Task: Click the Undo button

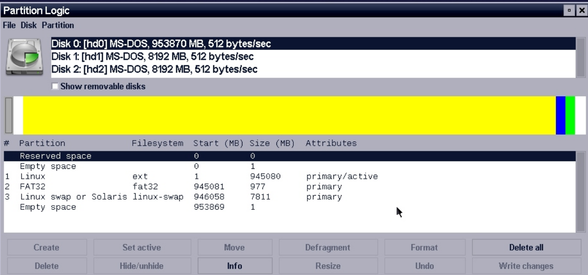Action: point(424,266)
